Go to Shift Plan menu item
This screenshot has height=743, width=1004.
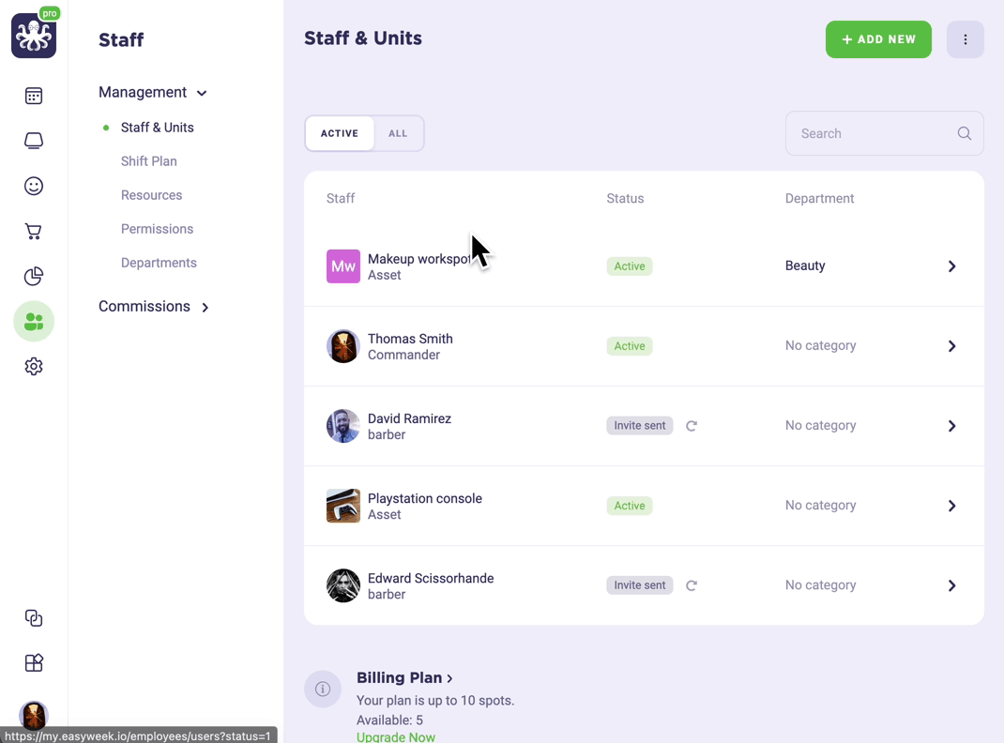pyautogui.click(x=148, y=161)
